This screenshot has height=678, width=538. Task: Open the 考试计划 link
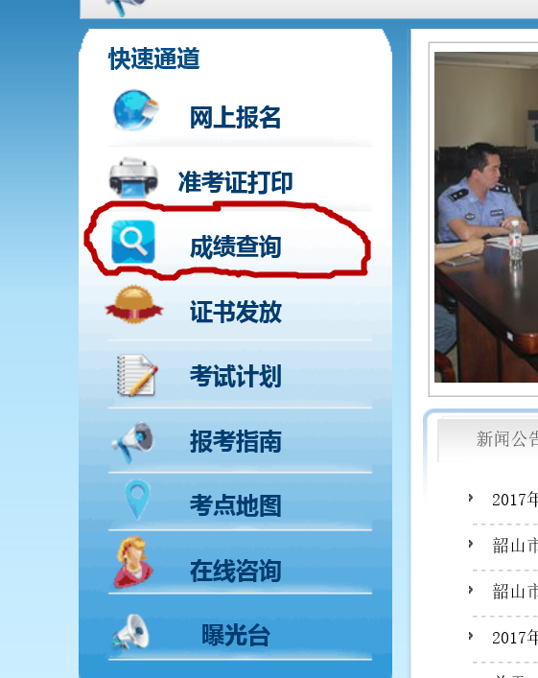tap(236, 376)
